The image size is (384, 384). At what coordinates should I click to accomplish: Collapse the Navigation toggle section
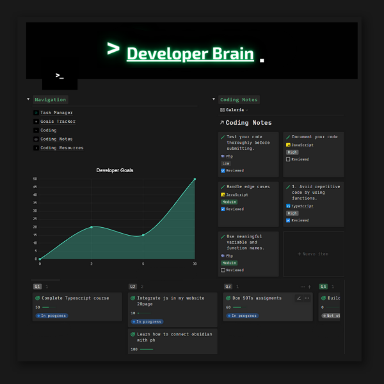coord(28,99)
